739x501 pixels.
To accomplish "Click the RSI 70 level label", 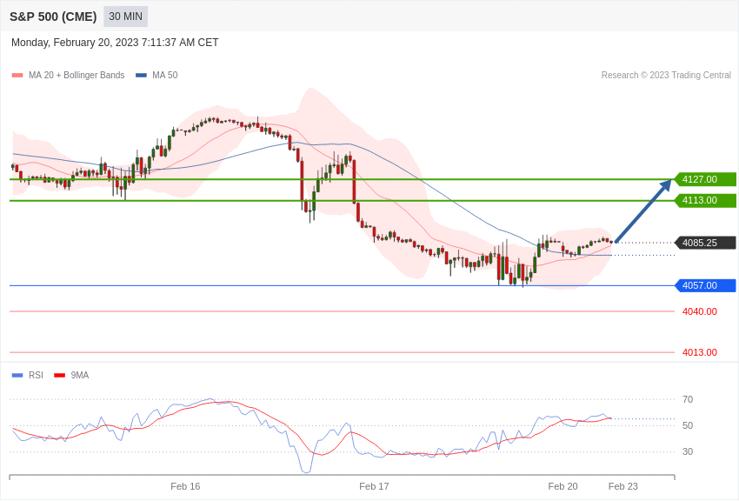I will coord(688,399).
